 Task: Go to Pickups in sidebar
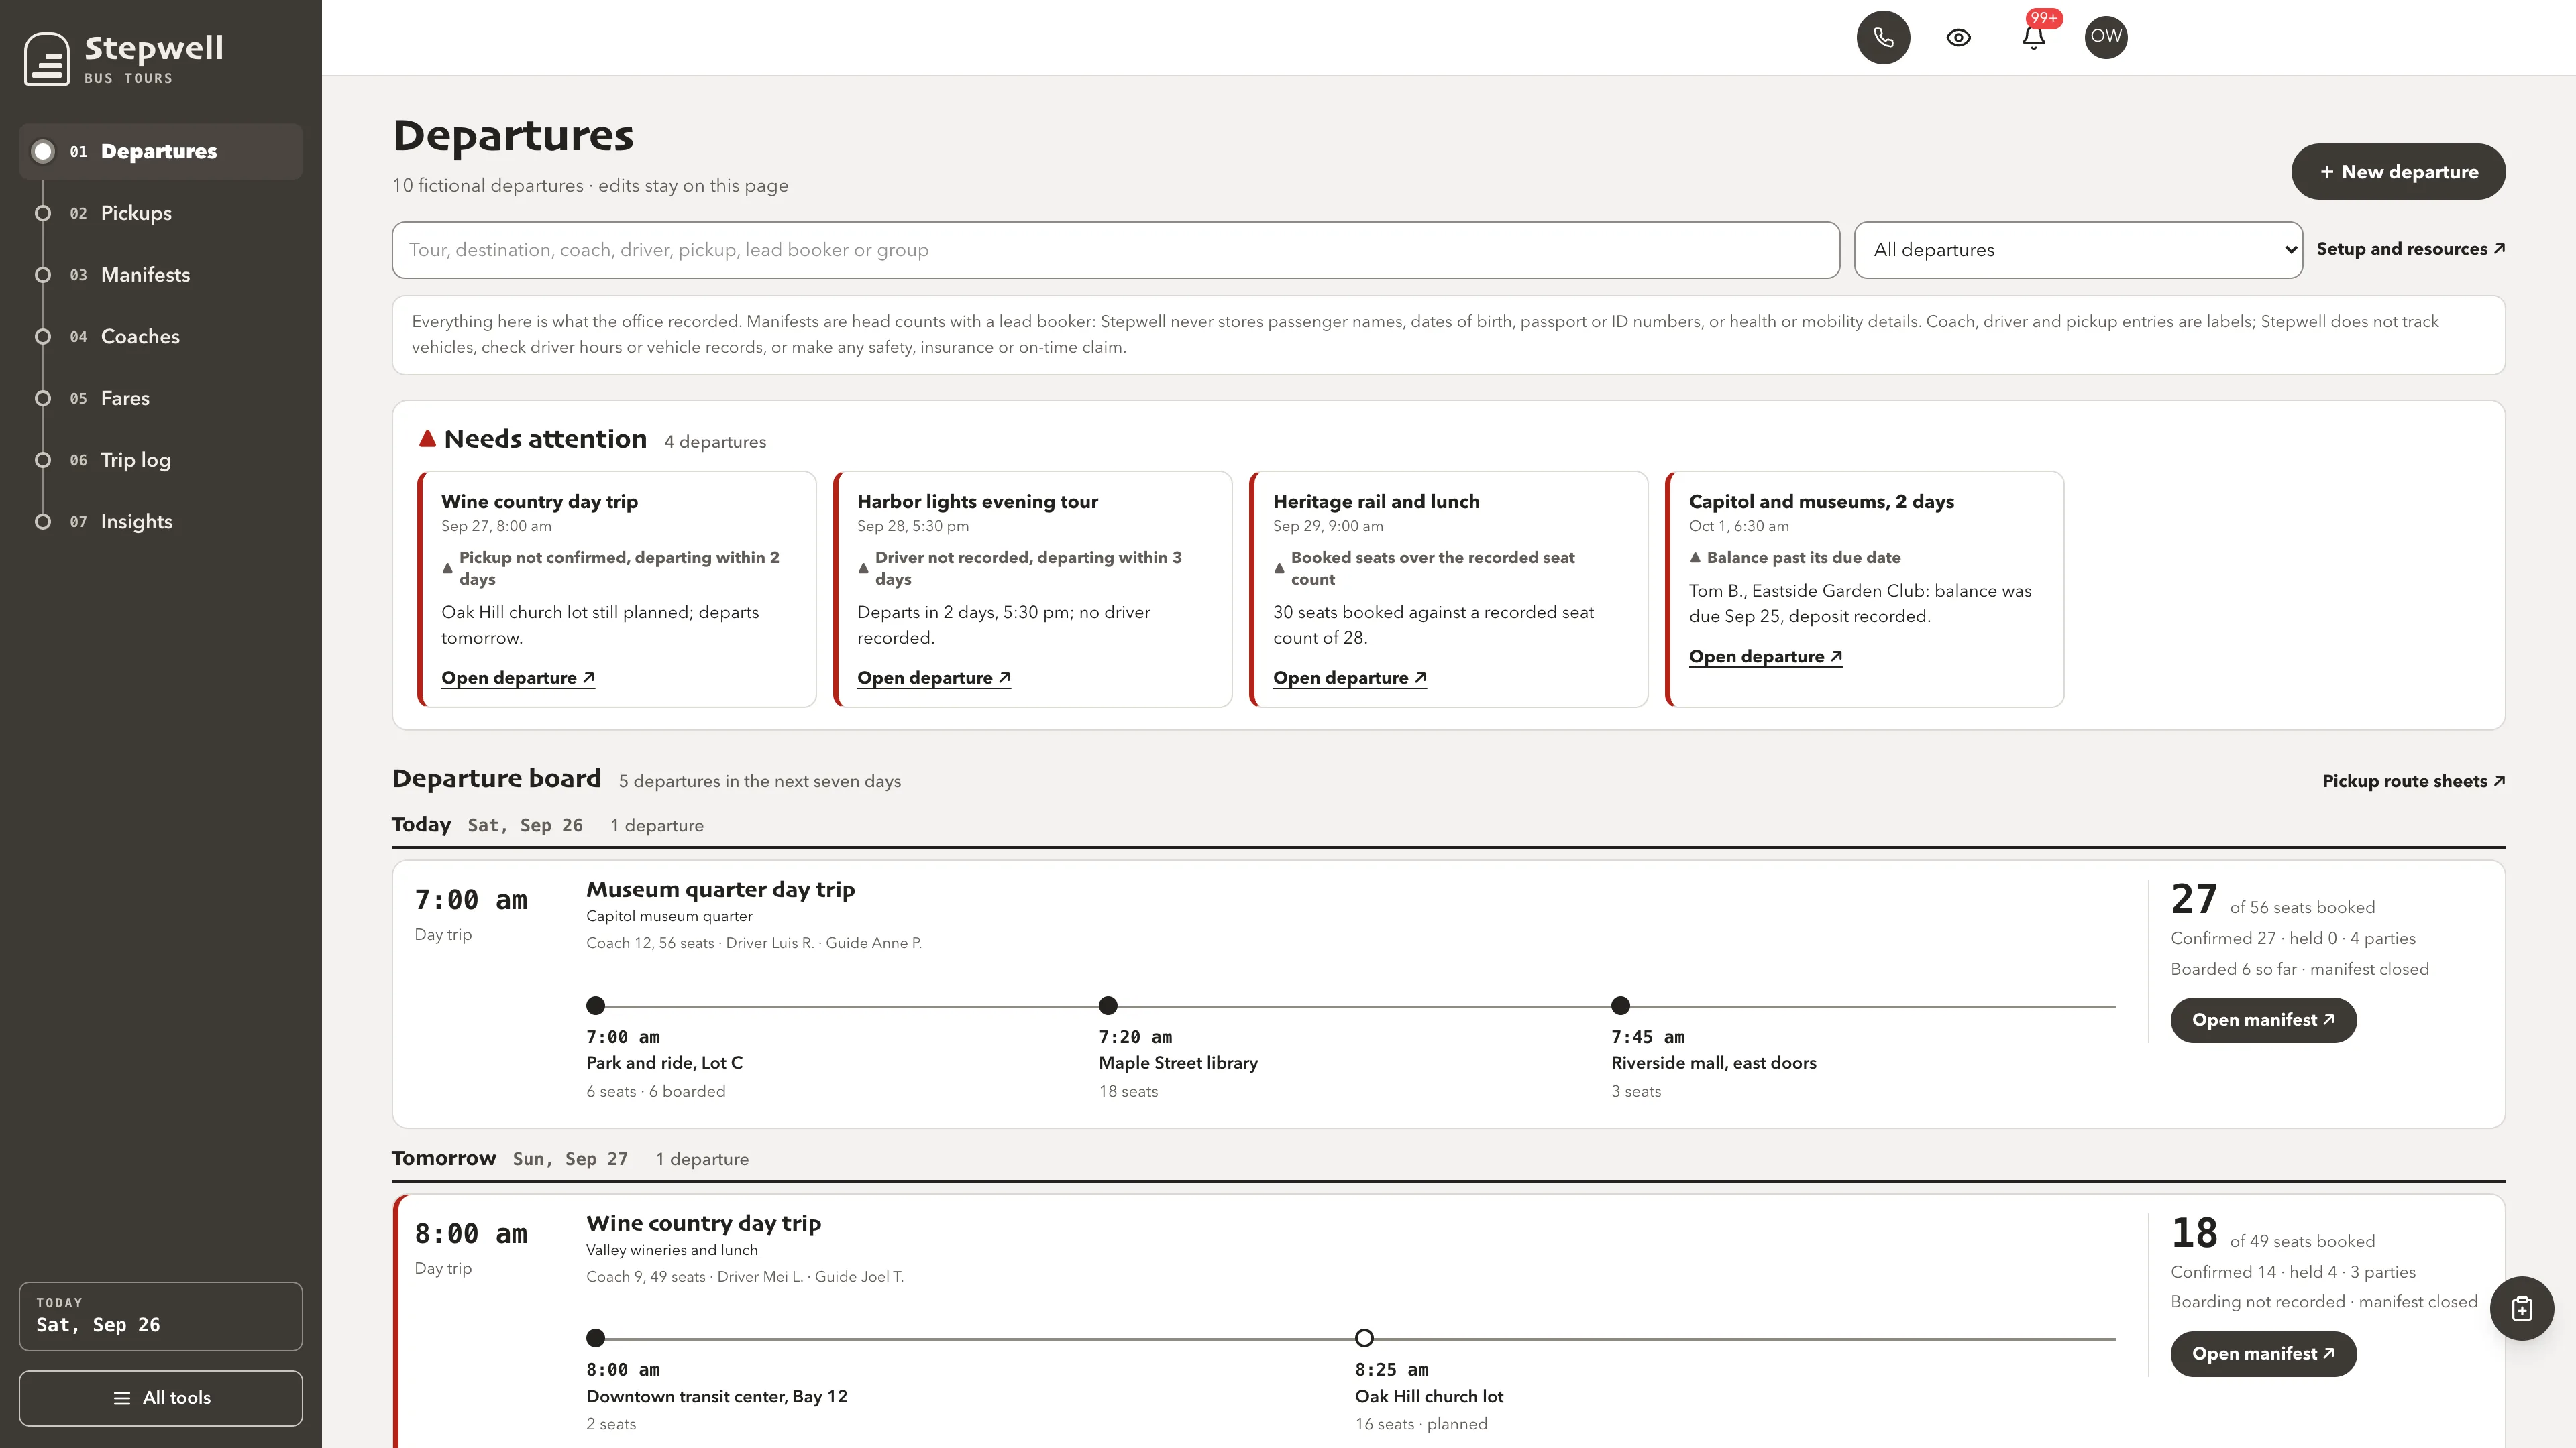coord(136,213)
